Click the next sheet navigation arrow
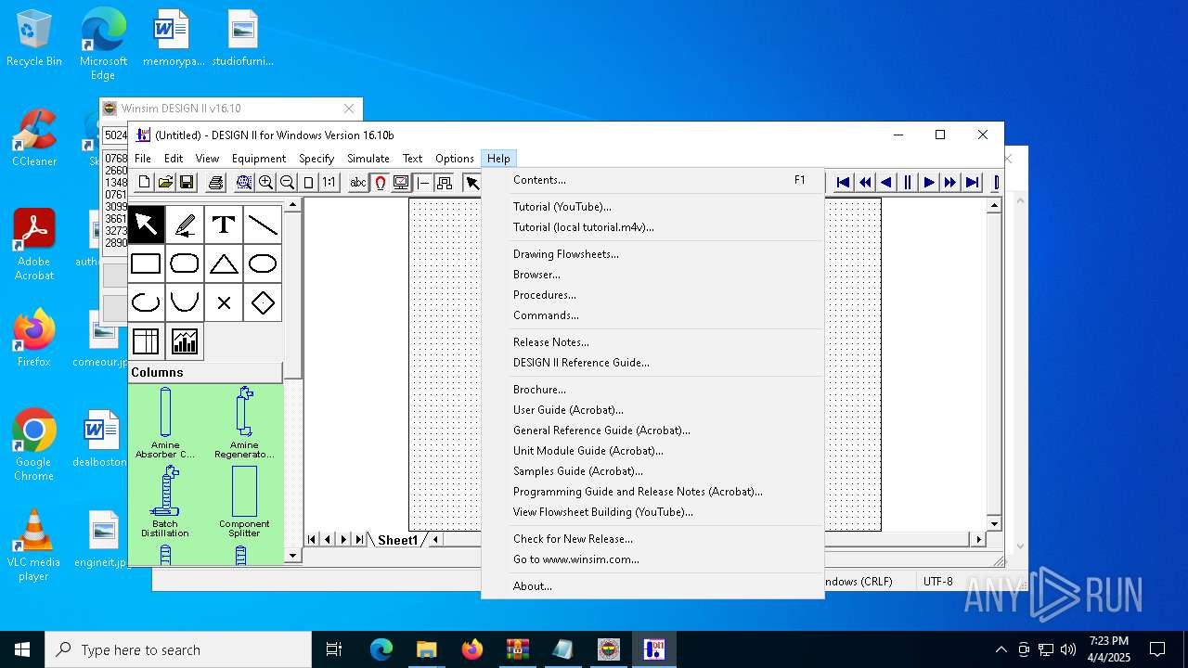The image size is (1188, 668). 343,539
